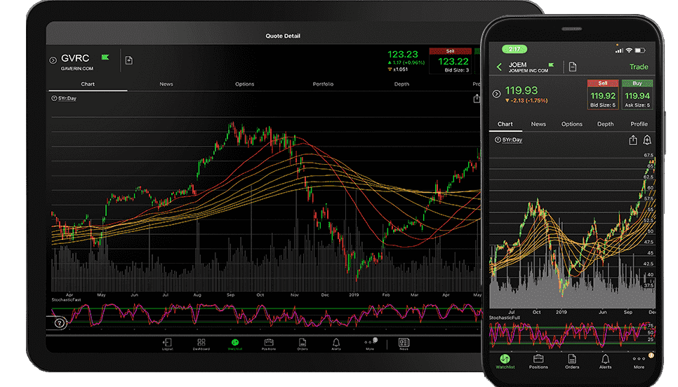This screenshot has width=678, height=387.
Task: Open Orders on tablet bottom bar
Action: pyautogui.click(x=303, y=343)
